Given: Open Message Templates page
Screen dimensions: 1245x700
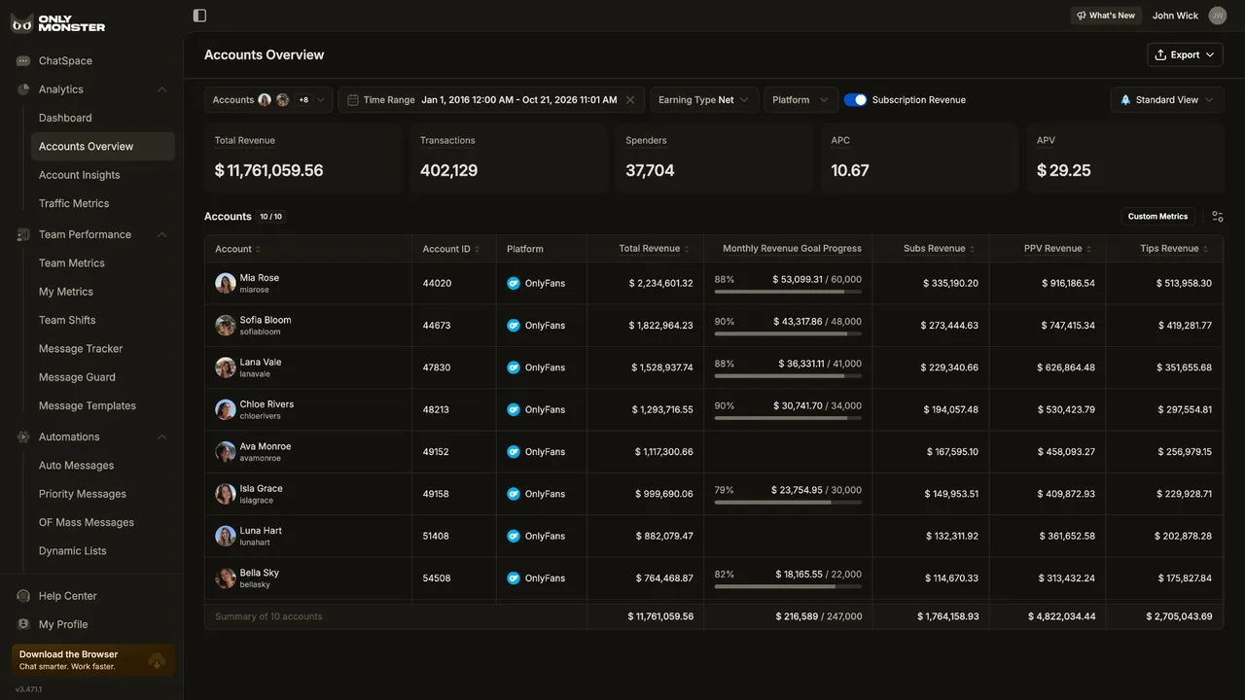Looking at the screenshot, I should (x=88, y=405).
